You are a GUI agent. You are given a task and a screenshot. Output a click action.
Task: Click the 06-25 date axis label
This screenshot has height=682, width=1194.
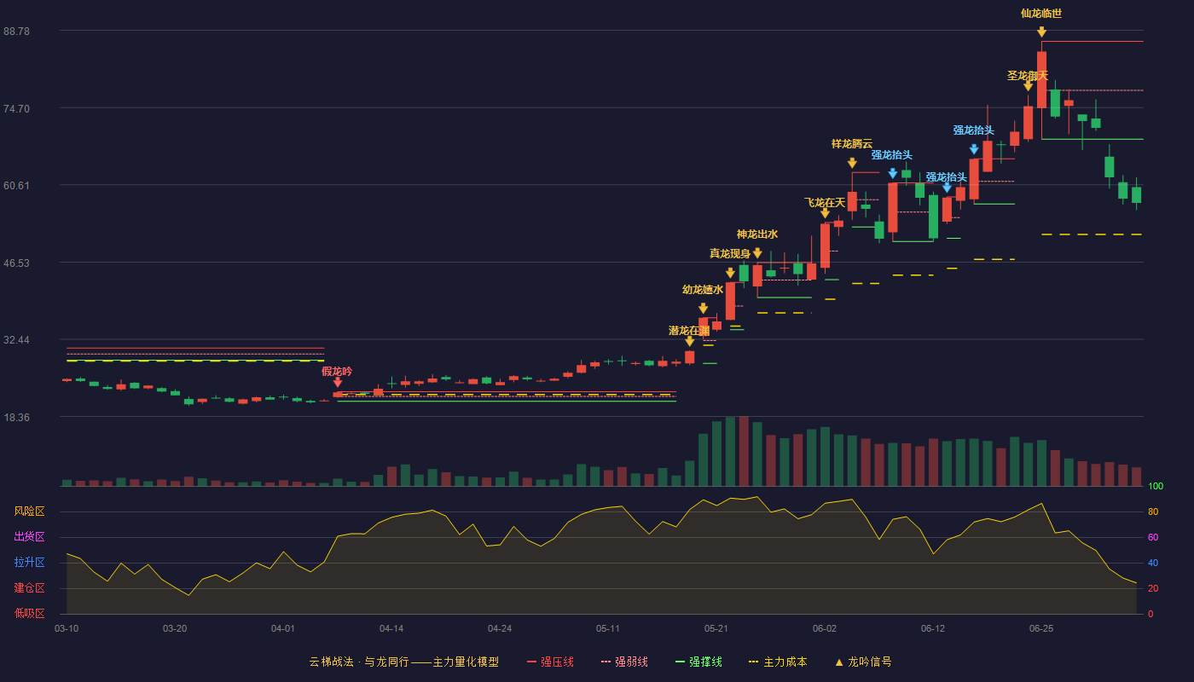1041,628
